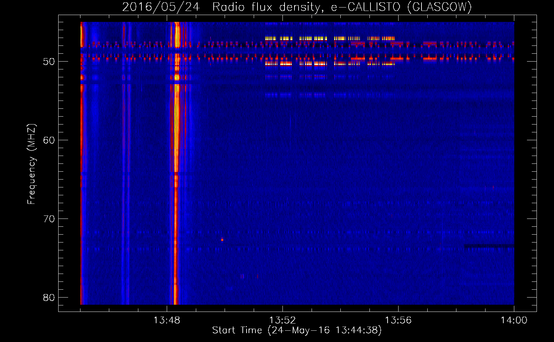
Task: Click the '60' frequency tick label
Action: pos(49,140)
